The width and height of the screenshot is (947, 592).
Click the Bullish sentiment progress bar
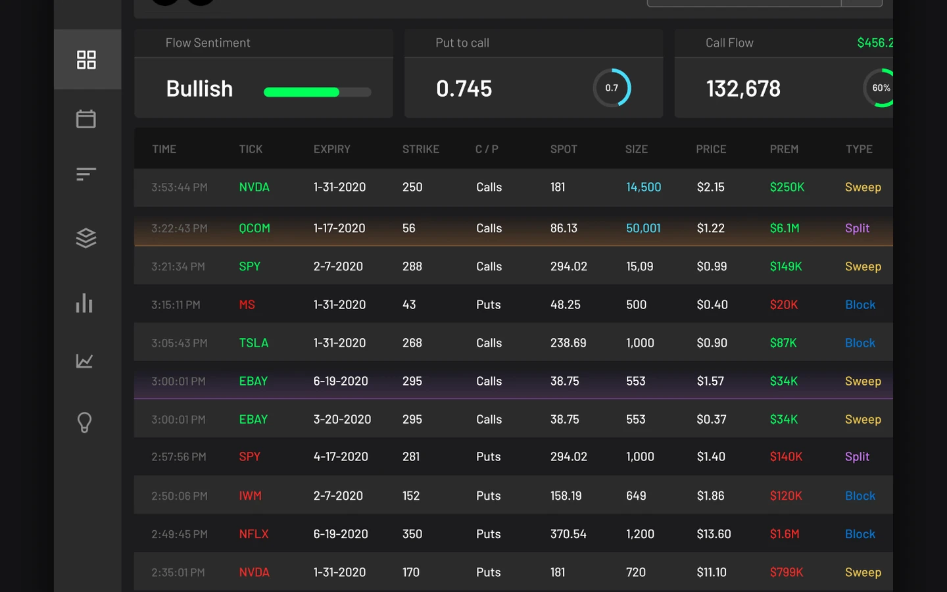(318, 92)
